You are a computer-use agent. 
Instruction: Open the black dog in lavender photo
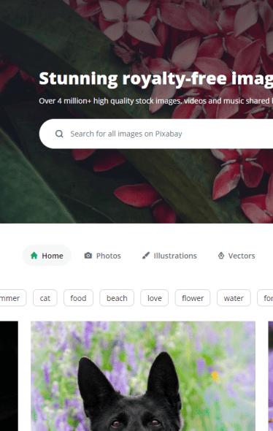(x=143, y=376)
